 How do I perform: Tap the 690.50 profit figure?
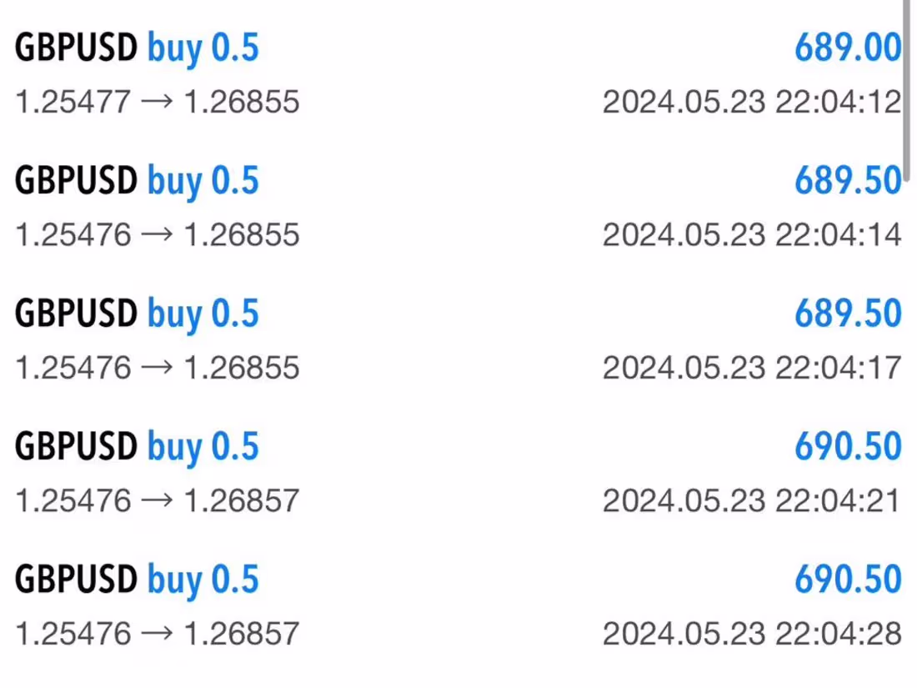pyautogui.click(x=849, y=445)
